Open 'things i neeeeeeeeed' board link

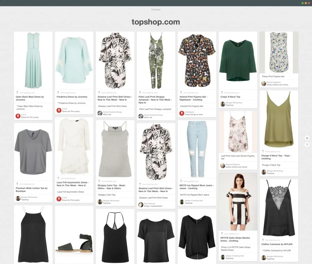153,206
